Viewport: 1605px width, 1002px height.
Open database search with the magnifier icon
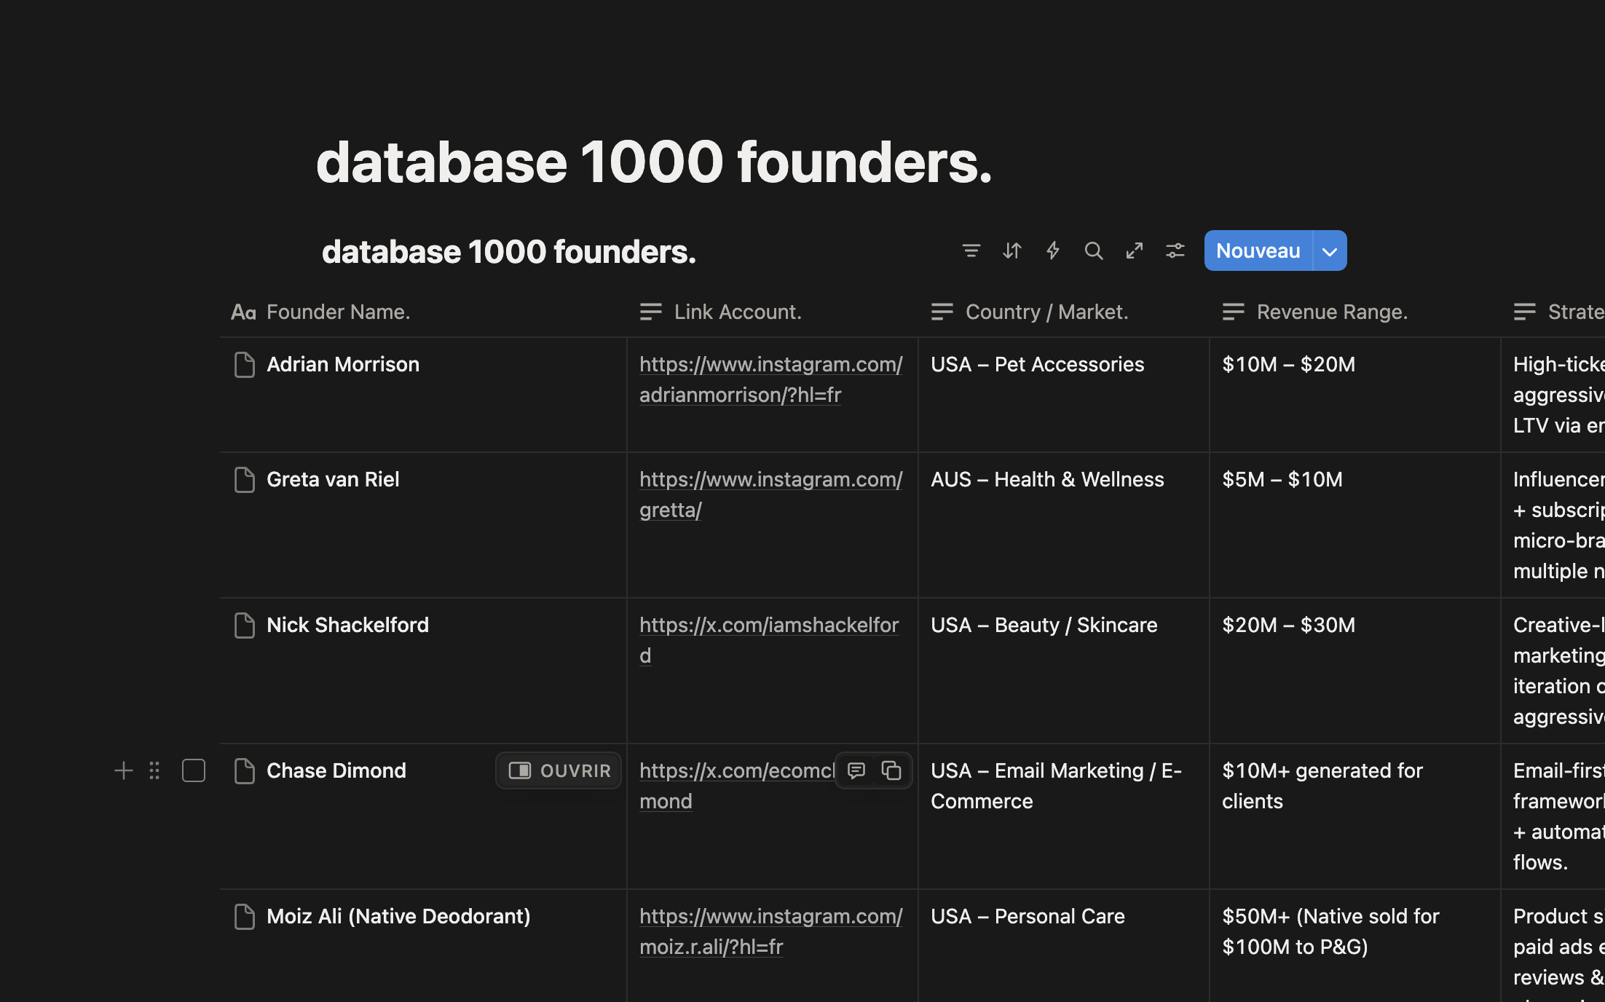1094,250
